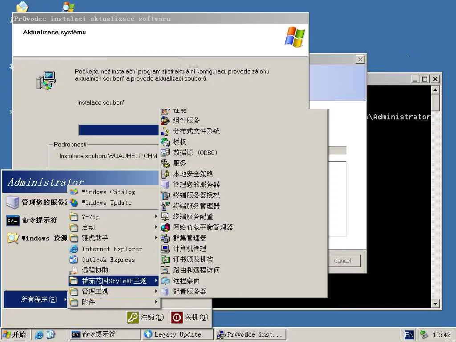The image size is (456, 342).
Task: Click the 12:42 clock in tray
Action: click(441, 335)
